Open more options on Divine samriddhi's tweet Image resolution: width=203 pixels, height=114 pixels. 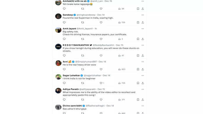point(143,106)
